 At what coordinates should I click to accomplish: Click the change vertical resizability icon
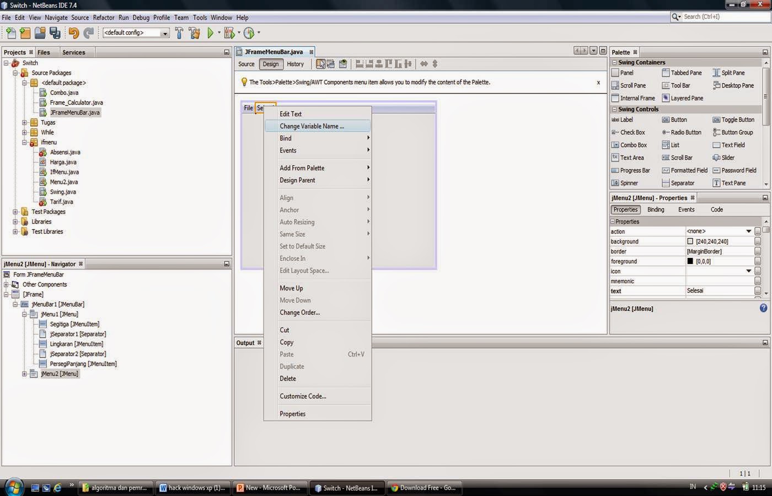[435, 64]
